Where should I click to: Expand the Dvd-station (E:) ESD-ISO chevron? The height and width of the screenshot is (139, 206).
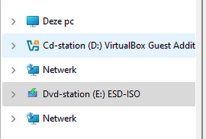(14, 94)
